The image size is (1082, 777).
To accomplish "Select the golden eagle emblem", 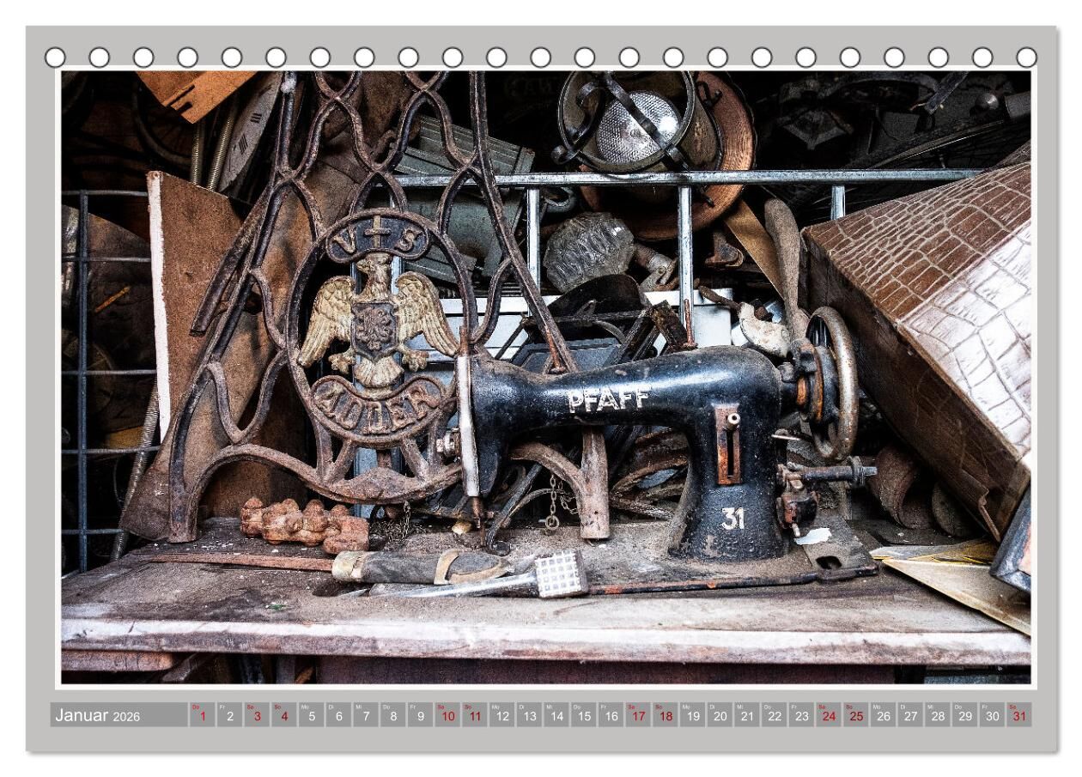I will (378, 319).
